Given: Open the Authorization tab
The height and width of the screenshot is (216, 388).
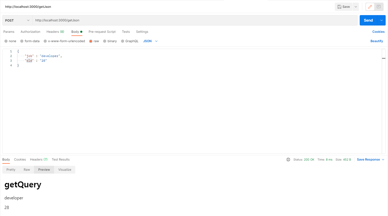Looking at the screenshot, I should (30, 32).
